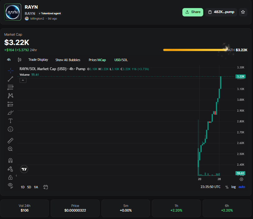The height and width of the screenshot is (219, 253).
Task: Toggle log scale mode
Action: coord(233,187)
